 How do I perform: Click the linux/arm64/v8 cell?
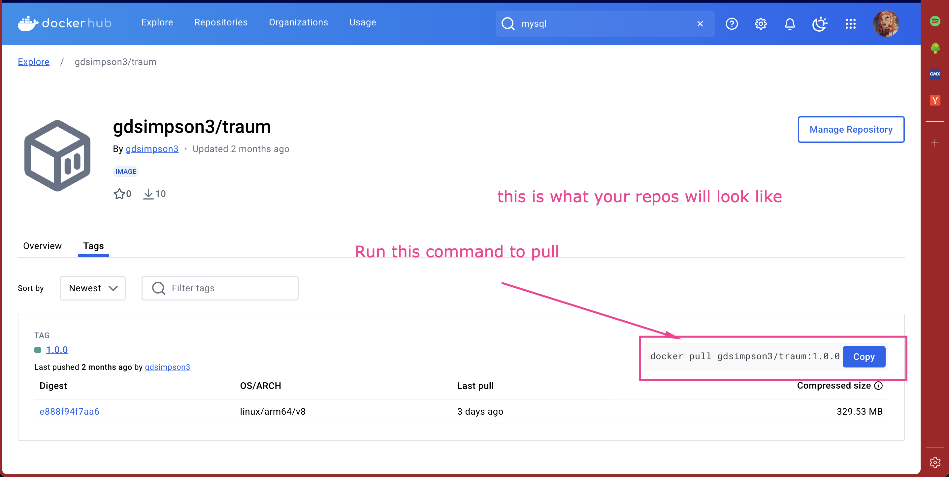(x=273, y=411)
